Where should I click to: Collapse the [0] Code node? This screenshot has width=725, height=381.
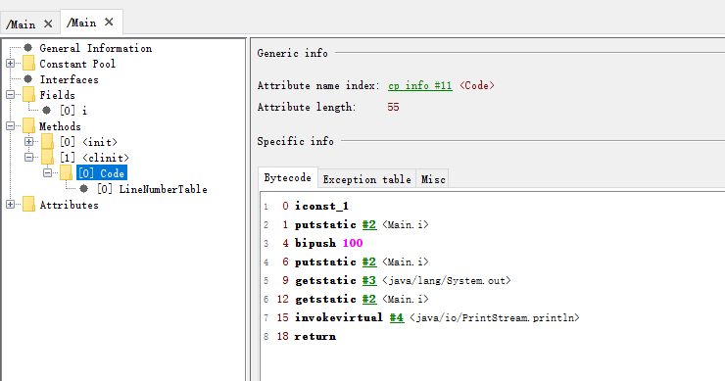pos(47,173)
